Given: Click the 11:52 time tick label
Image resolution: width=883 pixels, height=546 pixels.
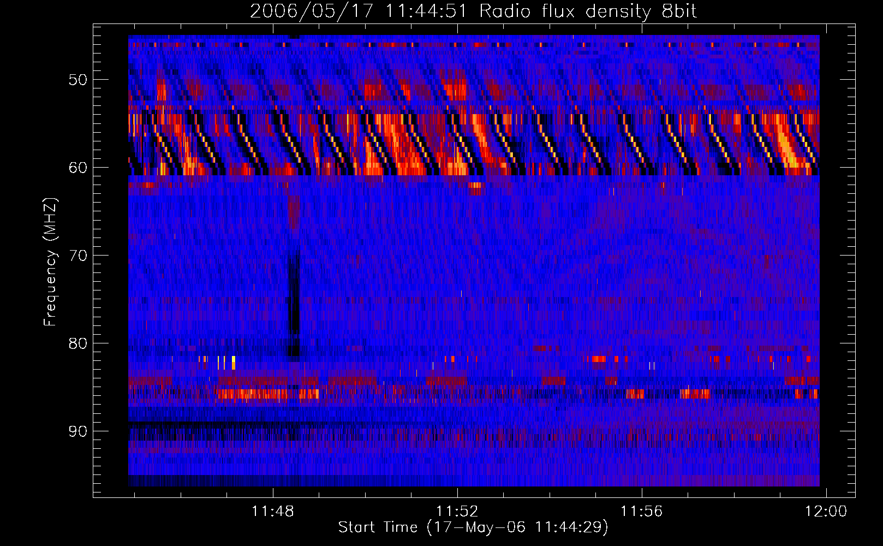Looking at the screenshot, I should pos(457,511).
